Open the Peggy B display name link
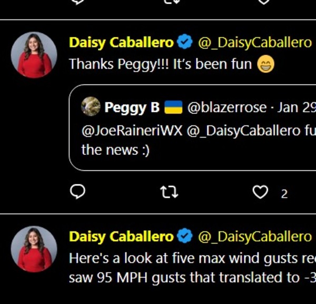Viewport: 316px width, 304px height. (x=132, y=107)
